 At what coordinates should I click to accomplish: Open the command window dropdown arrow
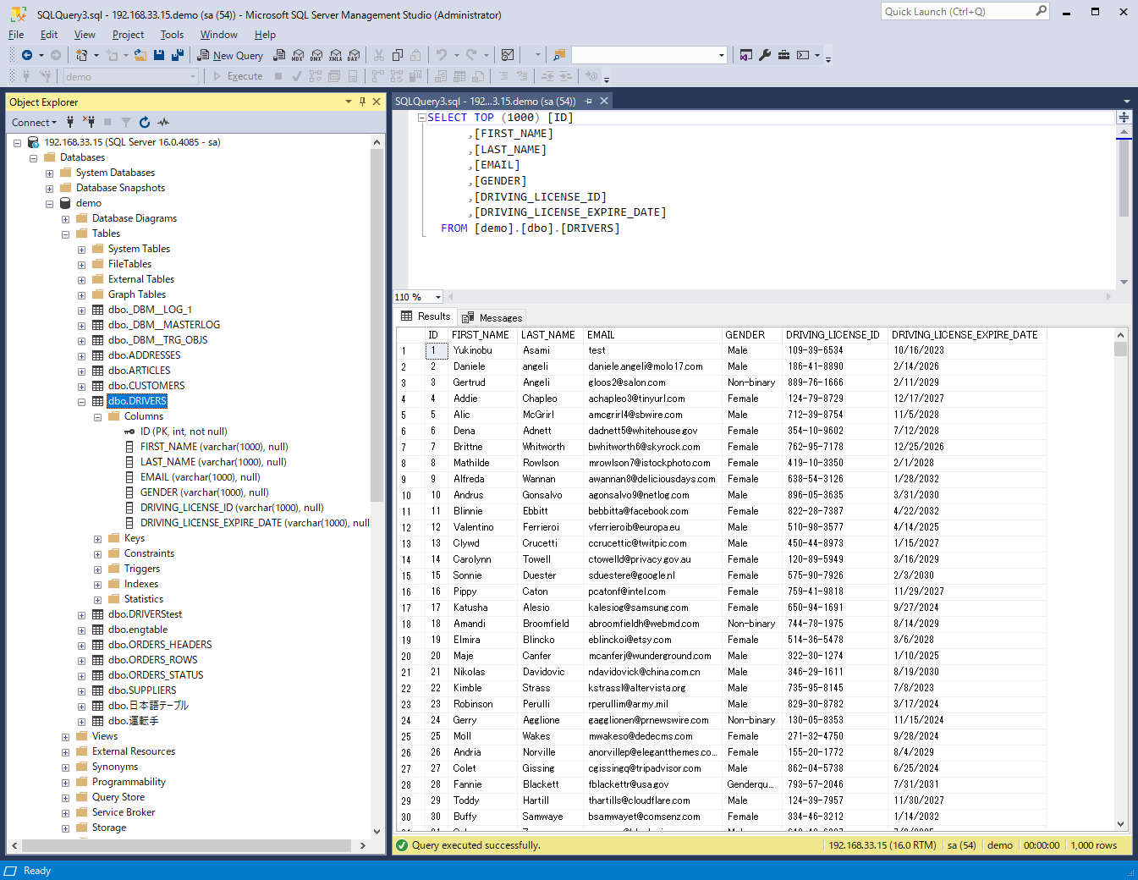pyautogui.click(x=816, y=55)
